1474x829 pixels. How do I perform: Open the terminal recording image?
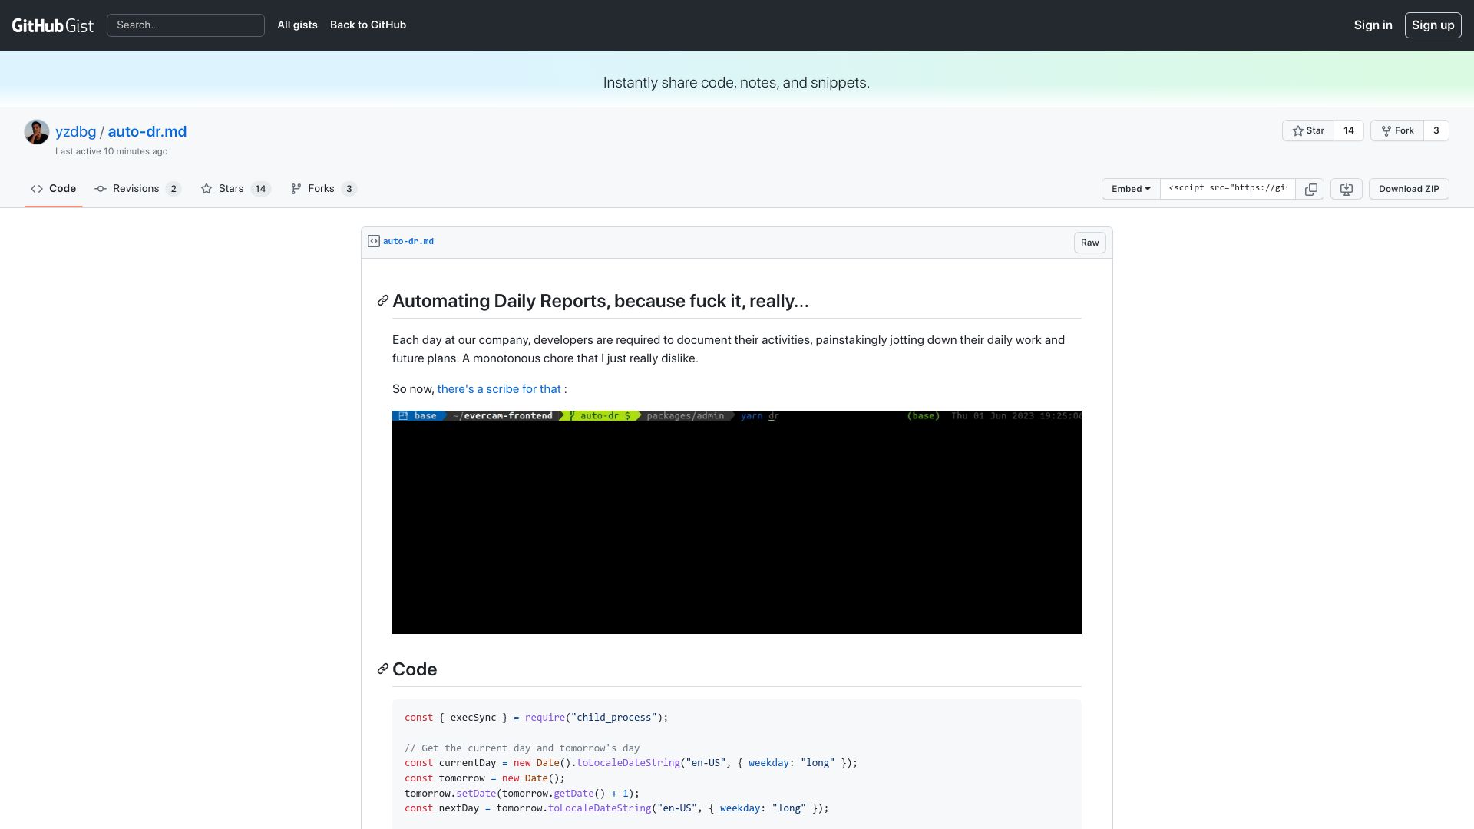[737, 522]
